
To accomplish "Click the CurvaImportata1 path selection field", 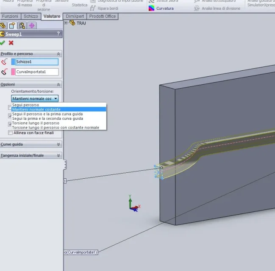I will (37, 72).
